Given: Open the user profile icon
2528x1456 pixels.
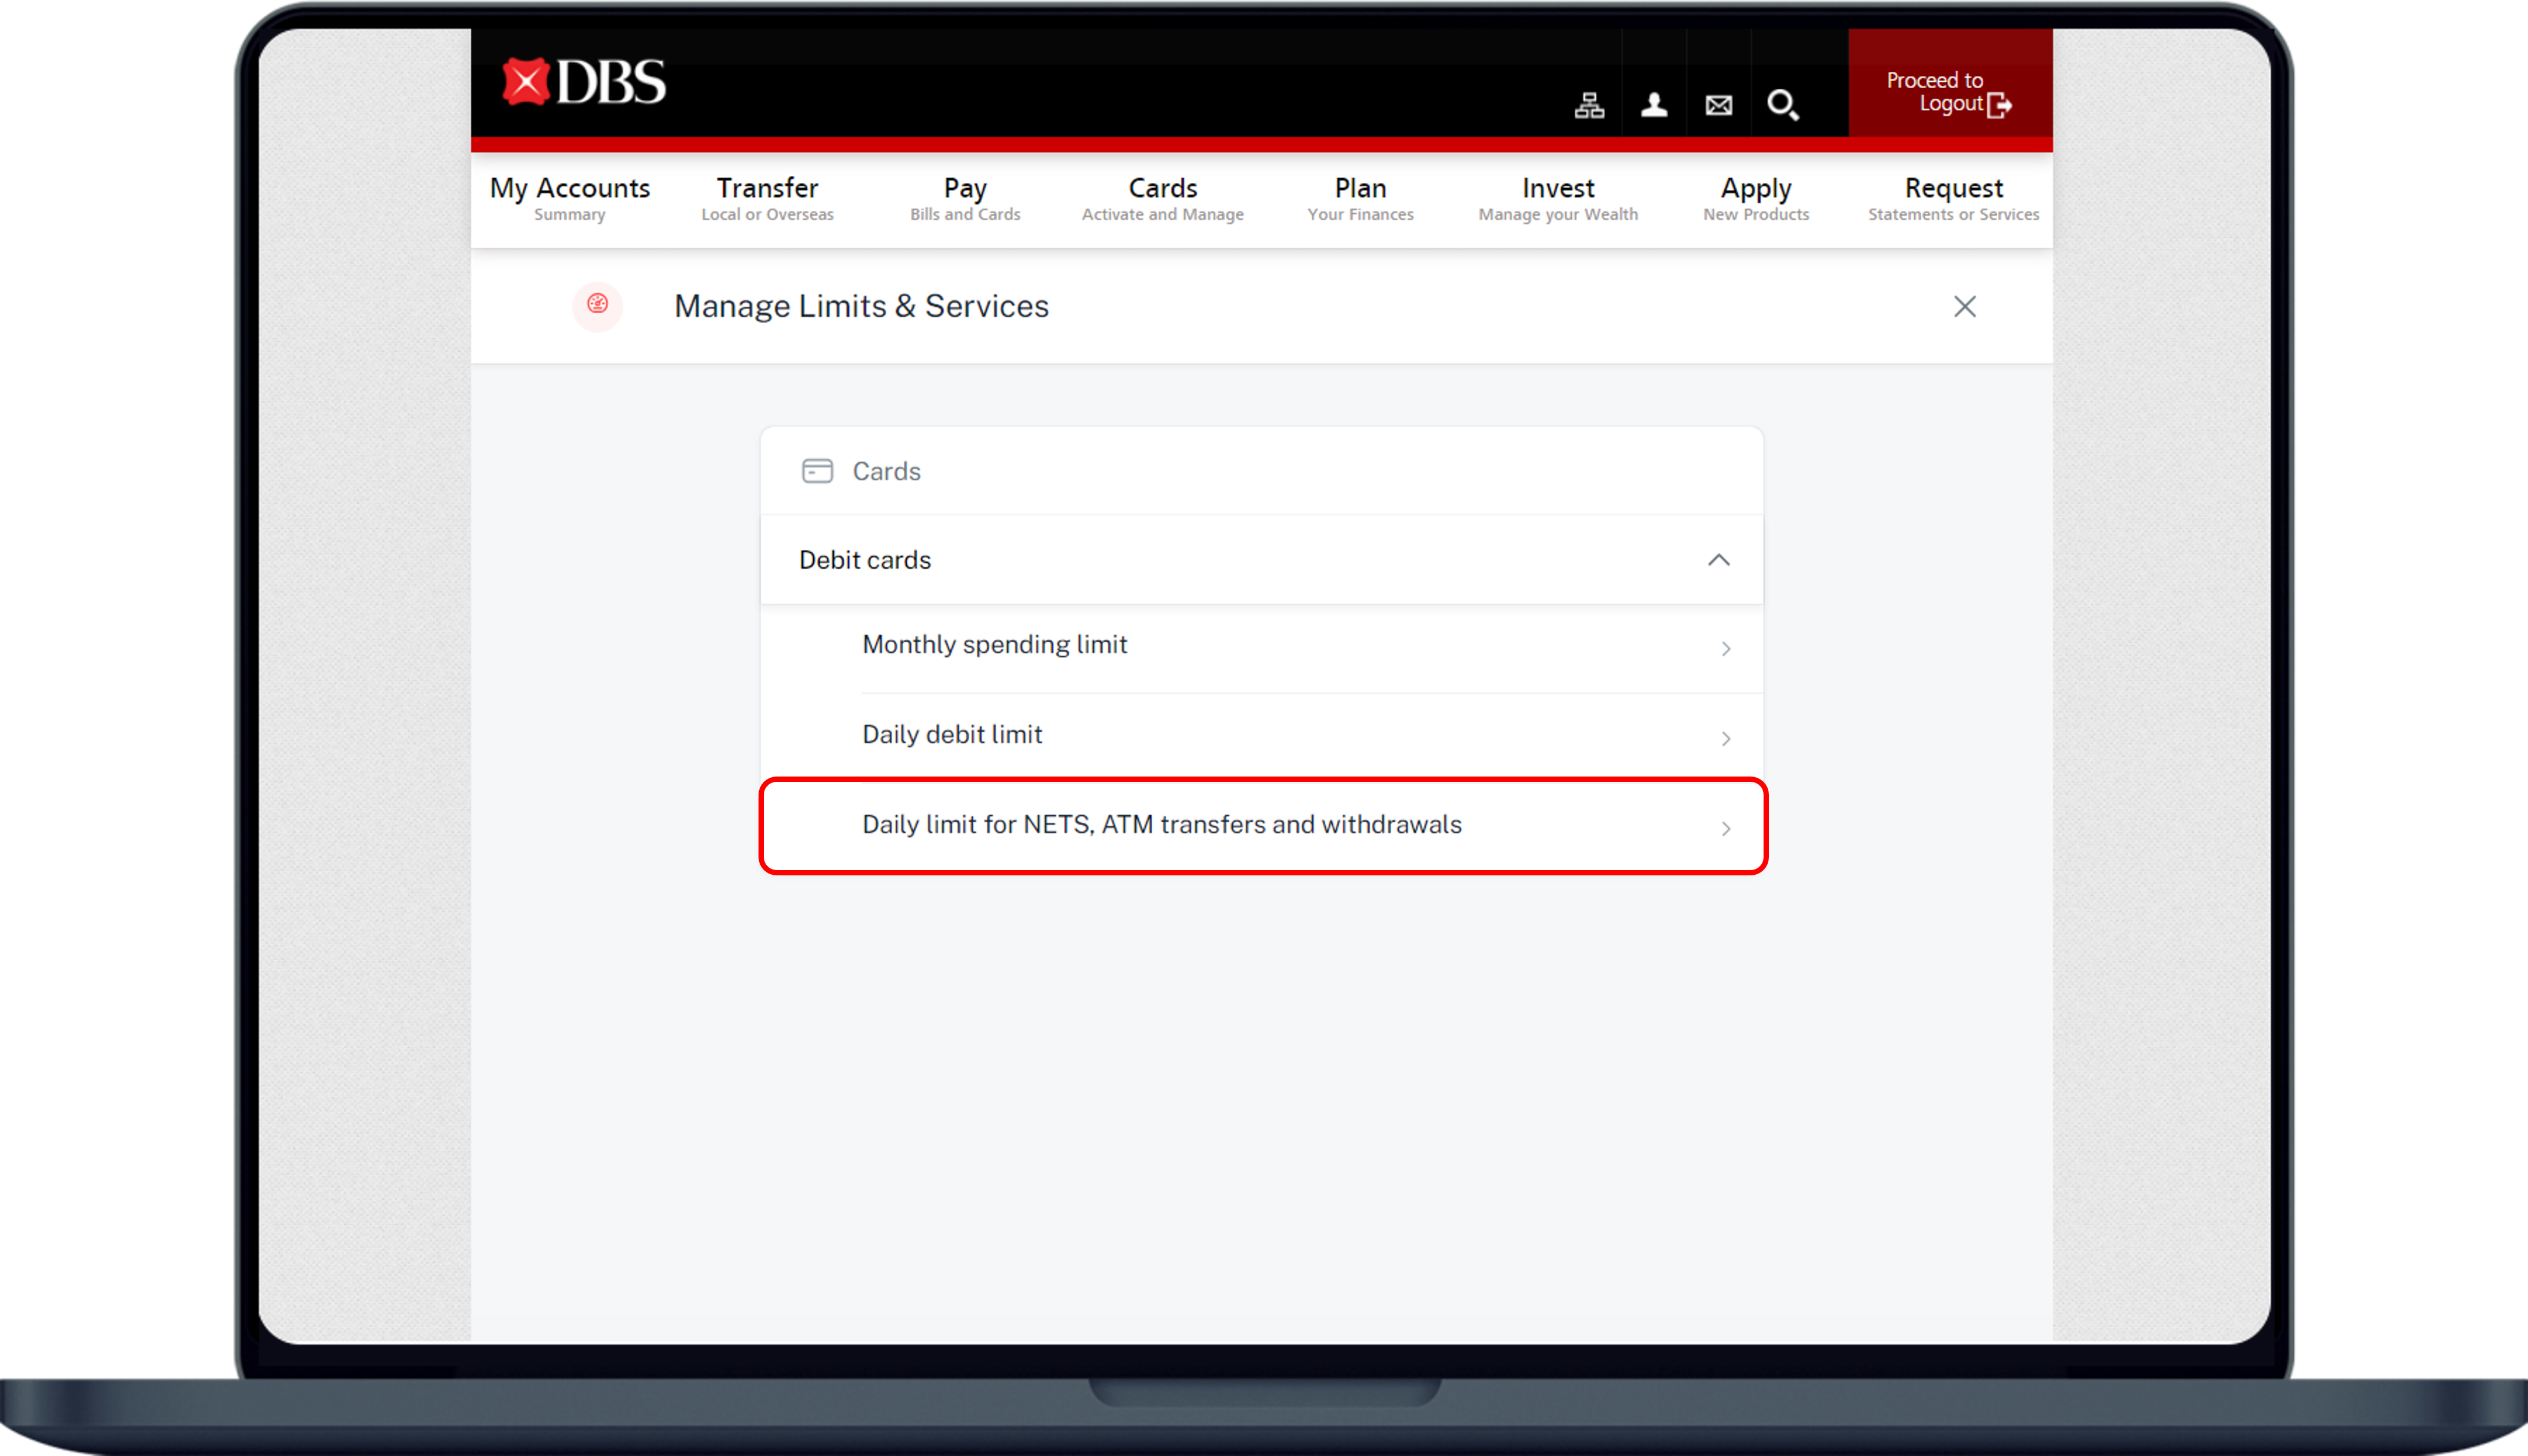Looking at the screenshot, I should (1654, 105).
